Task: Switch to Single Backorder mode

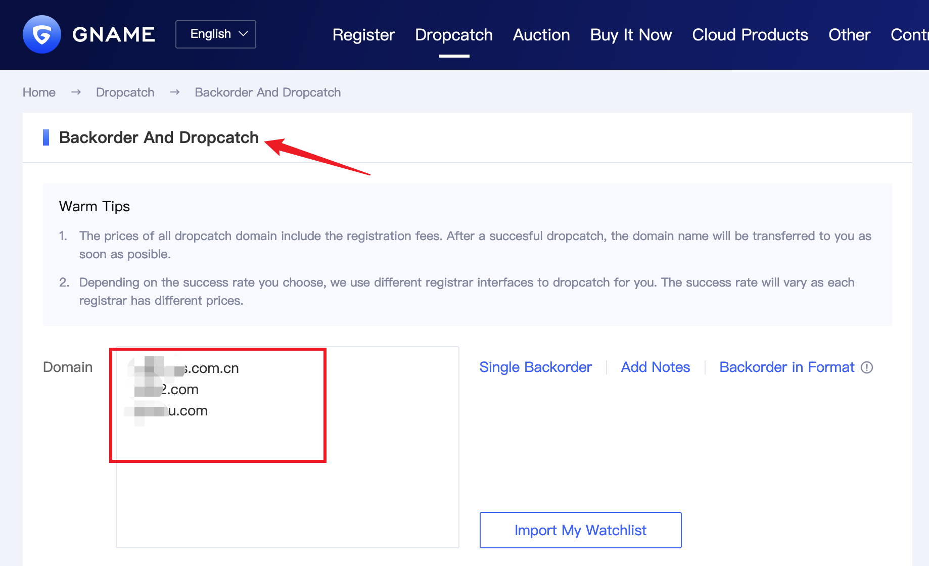Action: (x=535, y=367)
